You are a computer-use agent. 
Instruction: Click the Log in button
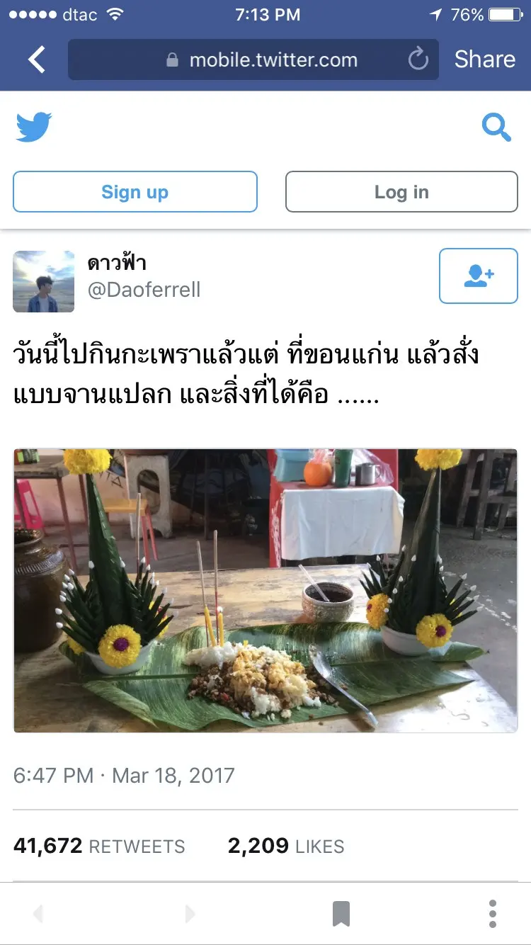[x=401, y=192]
